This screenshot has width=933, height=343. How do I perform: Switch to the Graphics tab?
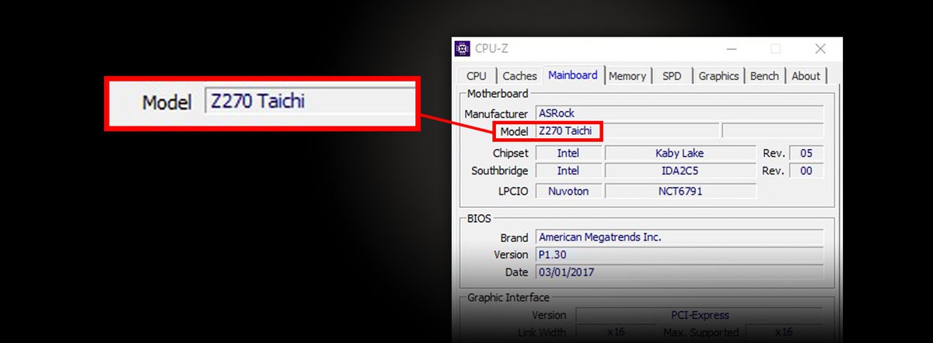pyautogui.click(x=718, y=75)
